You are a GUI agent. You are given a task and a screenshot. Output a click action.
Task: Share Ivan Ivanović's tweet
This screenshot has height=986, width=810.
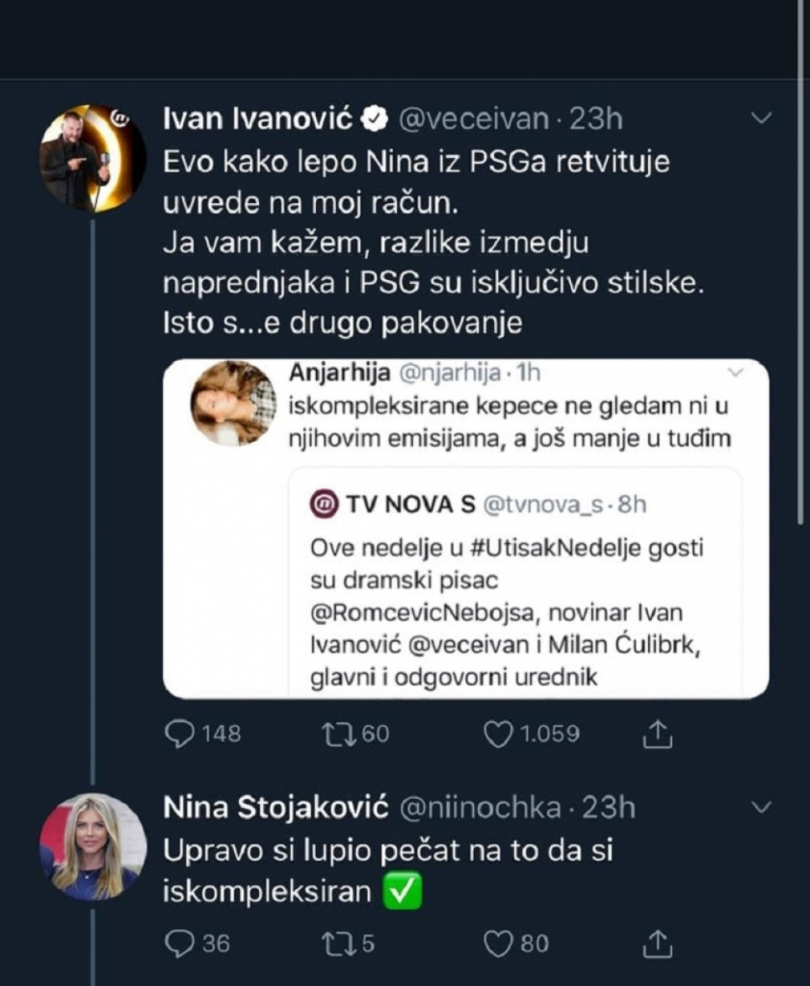[x=655, y=735]
